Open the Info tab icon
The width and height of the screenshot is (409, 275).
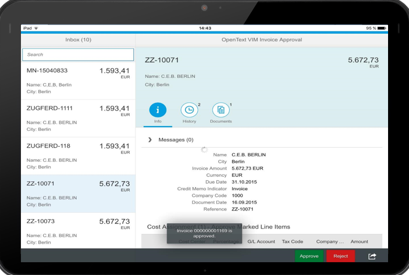pos(158,110)
